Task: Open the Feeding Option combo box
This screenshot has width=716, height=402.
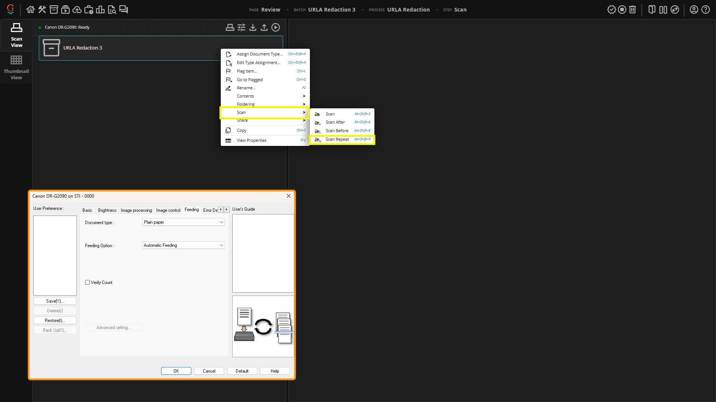Action: click(183, 245)
